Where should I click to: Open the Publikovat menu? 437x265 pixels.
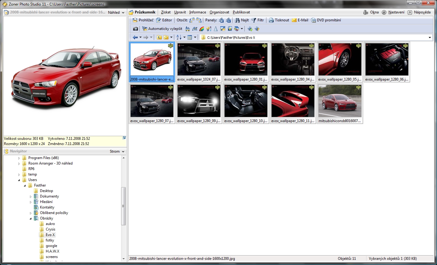point(241,12)
